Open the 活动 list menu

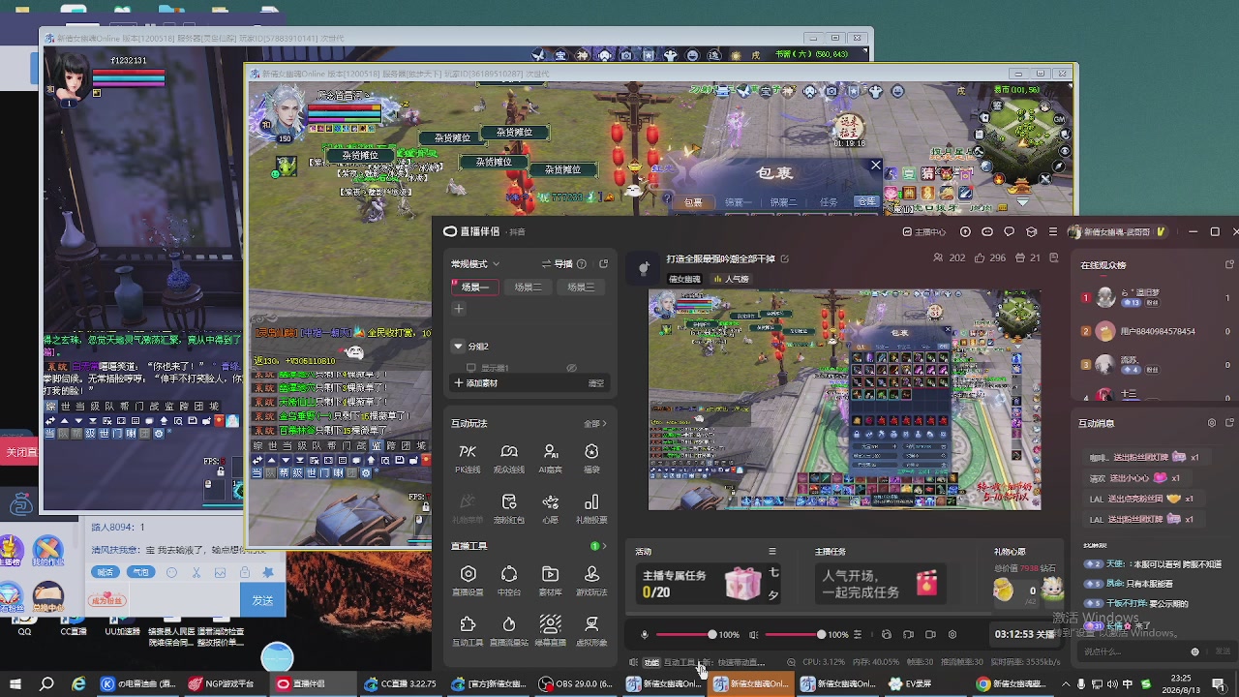click(x=771, y=552)
